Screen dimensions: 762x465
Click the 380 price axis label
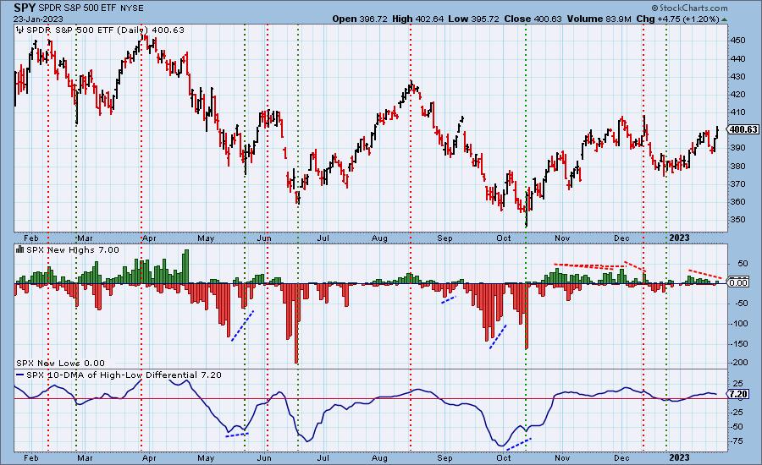pos(738,166)
